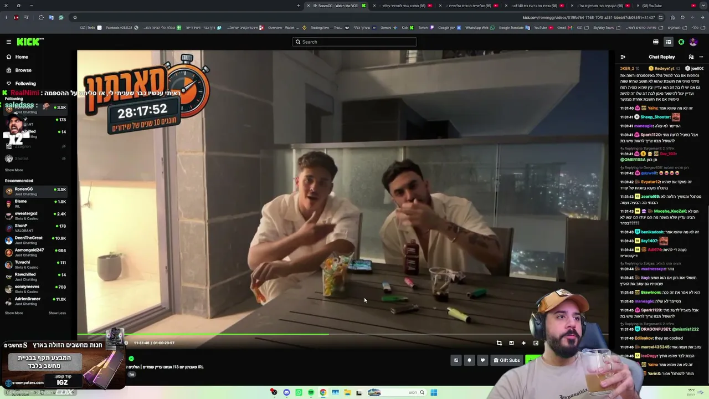Screen dimensions: 709x399
Task: Open player settings sparkle icon
Action: [523, 343]
